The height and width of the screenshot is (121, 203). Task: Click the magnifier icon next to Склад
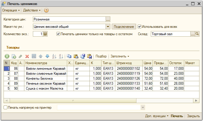tap(197, 34)
